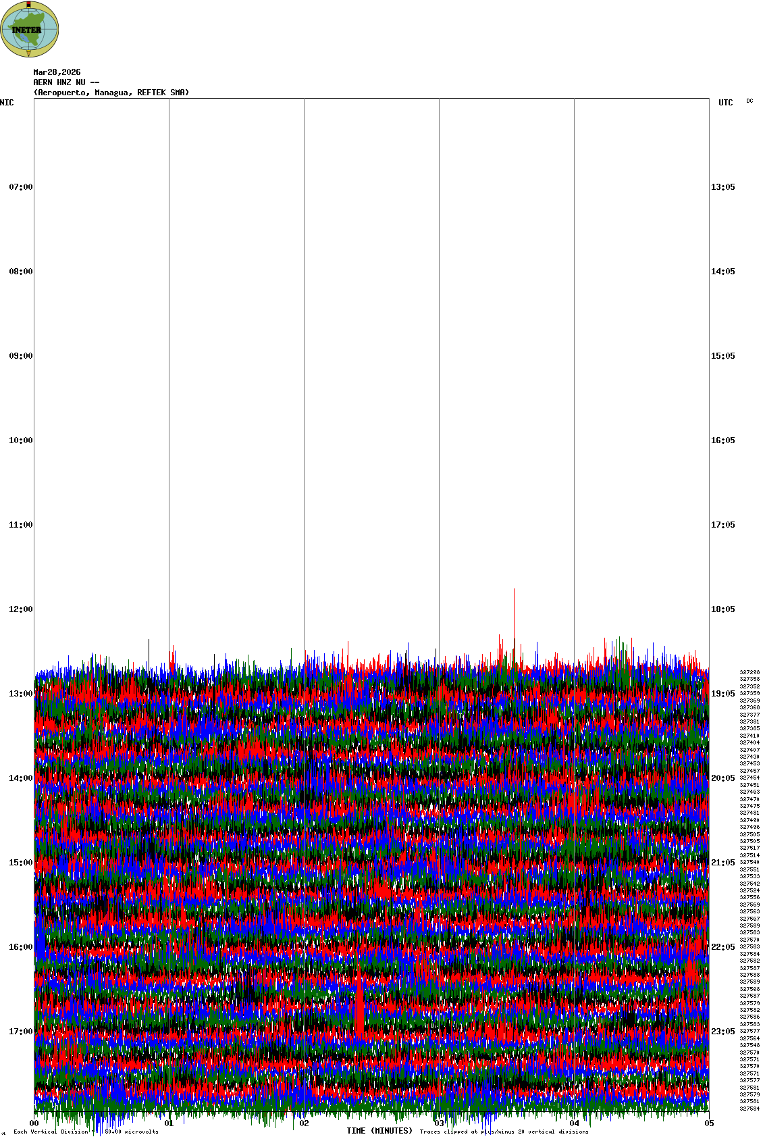This screenshot has width=763, height=1141.
Task: Click the NIC time zone label
Action: coord(7,103)
